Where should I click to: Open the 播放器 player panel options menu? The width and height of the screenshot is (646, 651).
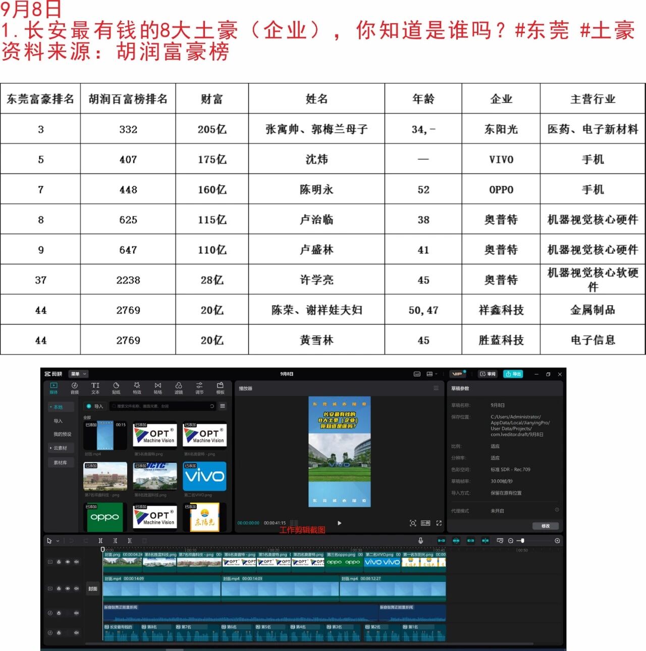click(x=436, y=388)
